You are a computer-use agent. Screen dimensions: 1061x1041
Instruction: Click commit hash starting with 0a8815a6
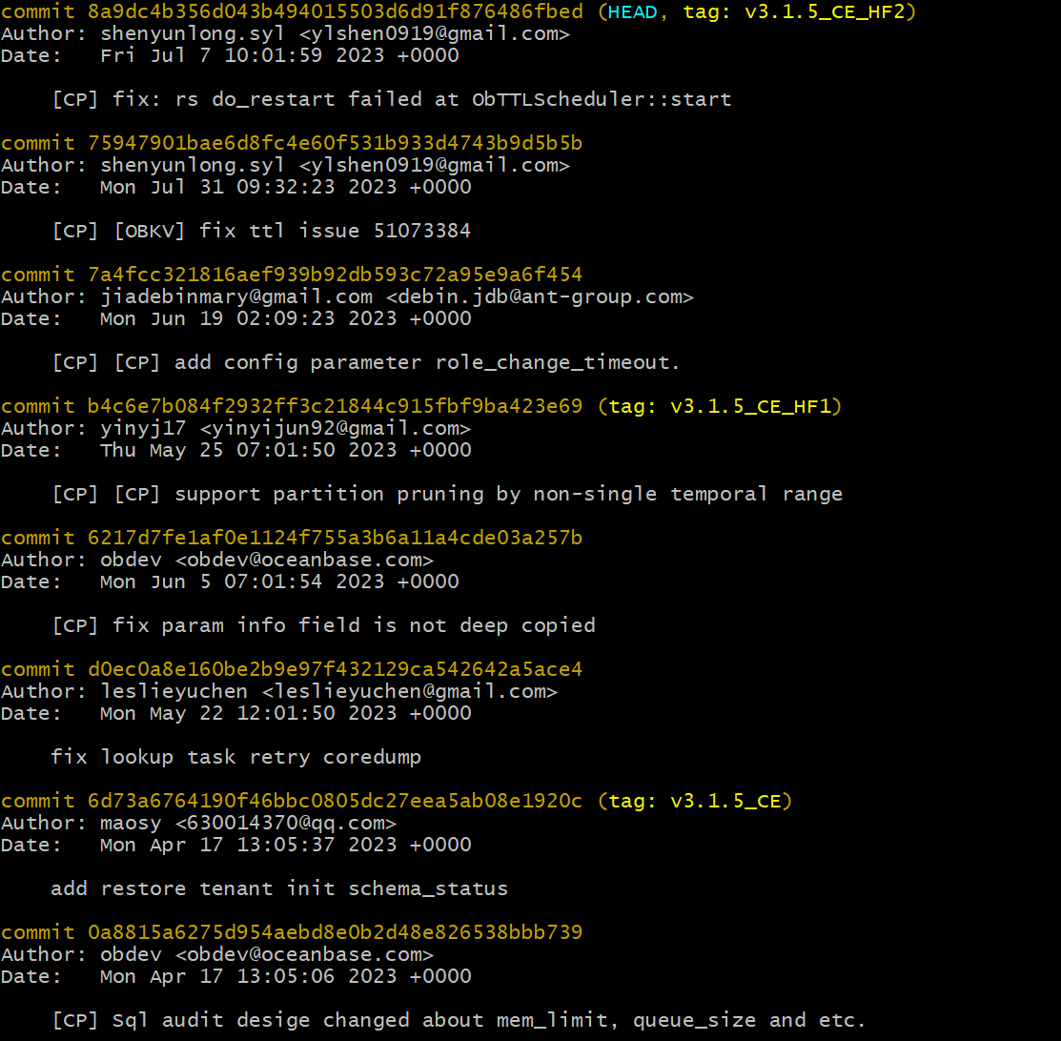pos(336,932)
